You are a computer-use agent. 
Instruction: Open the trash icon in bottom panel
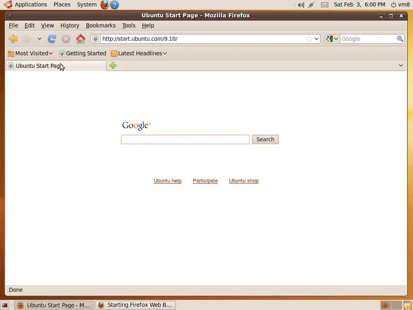click(x=407, y=305)
